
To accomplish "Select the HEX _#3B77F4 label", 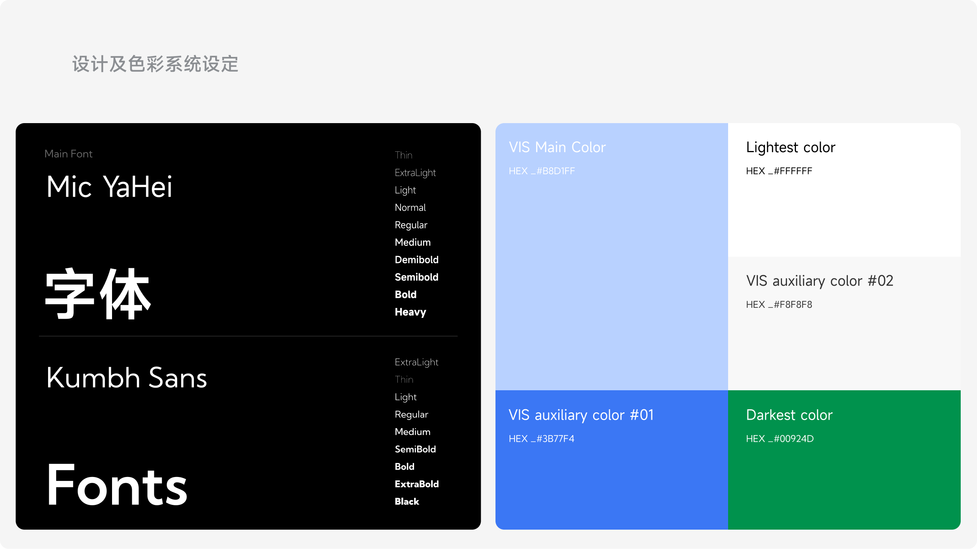I will [541, 439].
